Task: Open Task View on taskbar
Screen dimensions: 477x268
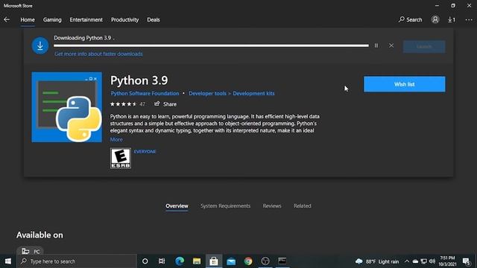Action: (162, 261)
